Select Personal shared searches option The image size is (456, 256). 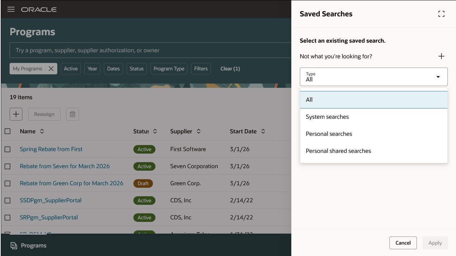[x=338, y=151]
